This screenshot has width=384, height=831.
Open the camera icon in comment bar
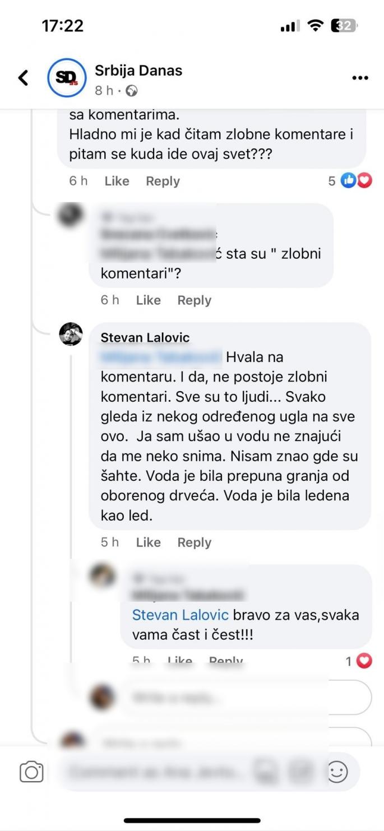point(31,772)
